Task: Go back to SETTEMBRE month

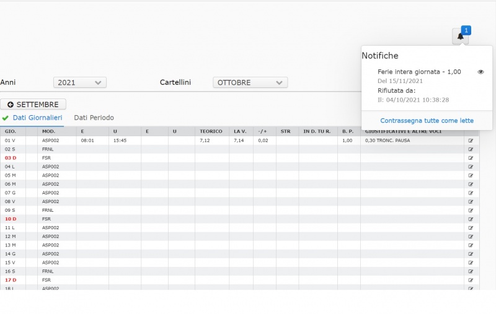Action: 33,105
